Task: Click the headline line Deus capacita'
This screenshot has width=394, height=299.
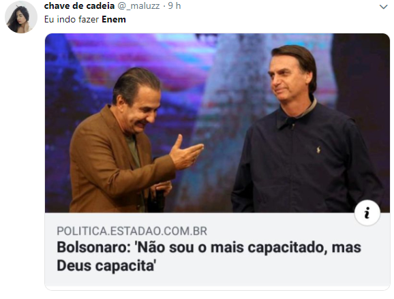Action: (x=106, y=266)
